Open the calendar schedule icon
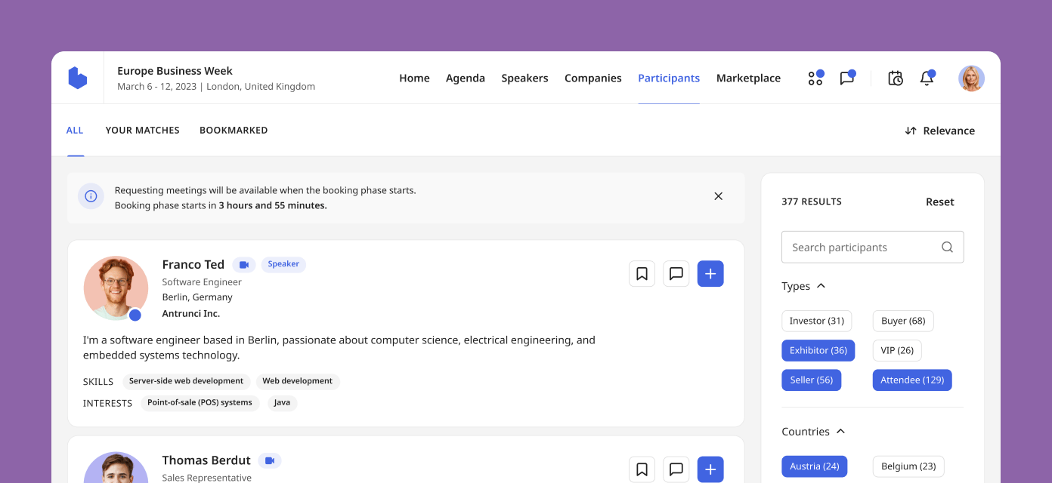 point(896,78)
